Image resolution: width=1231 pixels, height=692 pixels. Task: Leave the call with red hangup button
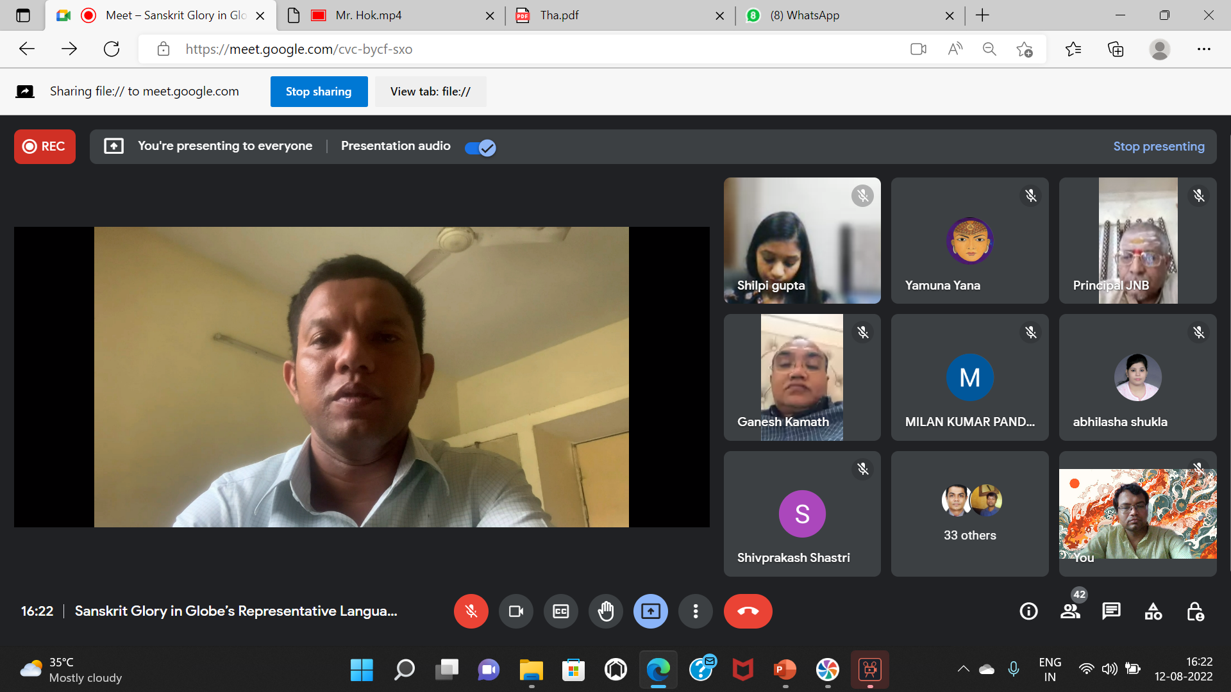click(748, 611)
